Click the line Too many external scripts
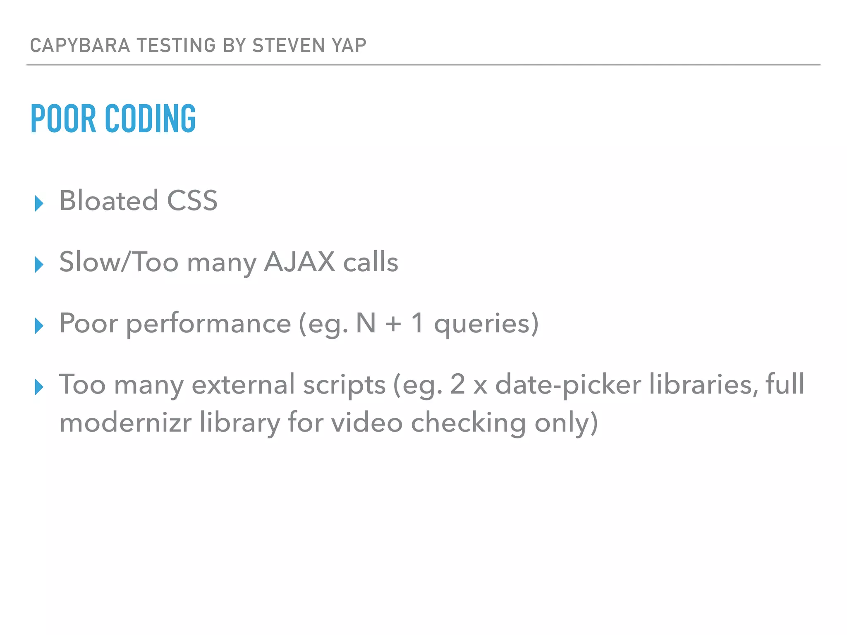This screenshot has width=847, height=635. pyautogui.click(x=432, y=384)
